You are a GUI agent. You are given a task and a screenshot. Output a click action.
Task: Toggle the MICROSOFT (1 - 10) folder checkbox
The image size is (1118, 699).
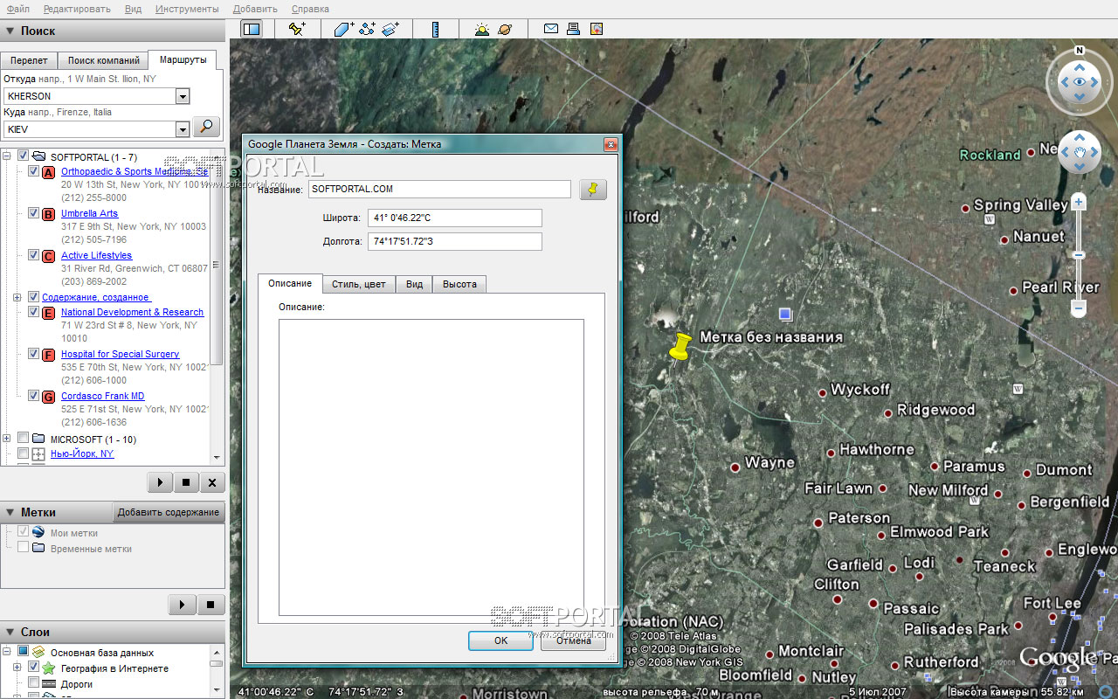tap(24, 439)
